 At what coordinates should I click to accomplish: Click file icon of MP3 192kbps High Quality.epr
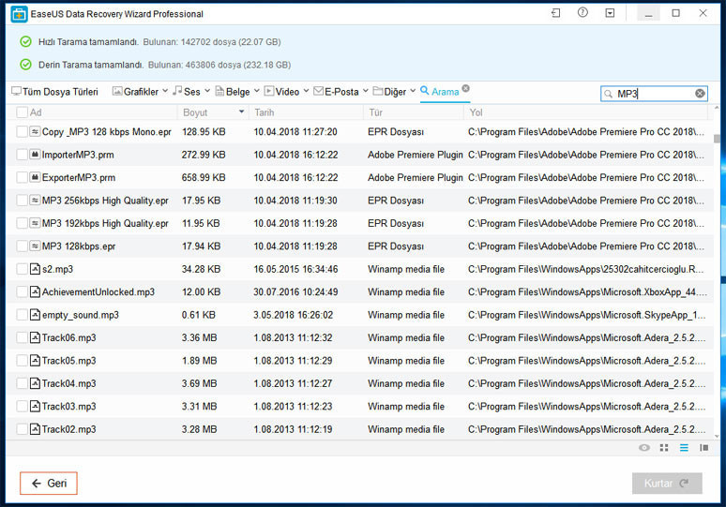(x=35, y=223)
